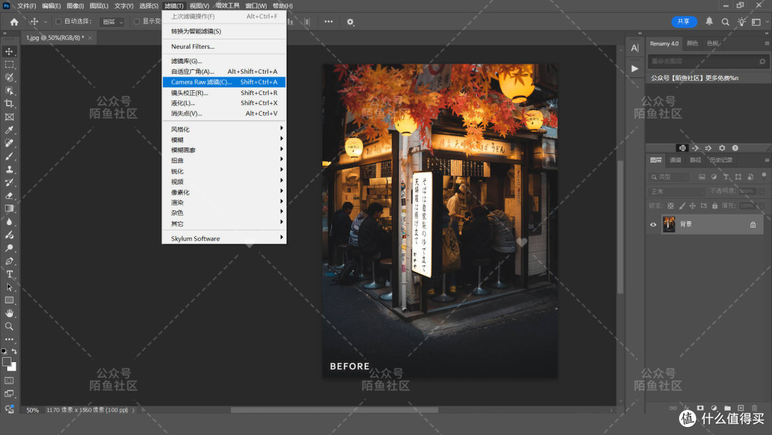Select the Pen tool
This screenshot has height=435, width=772.
[9, 261]
